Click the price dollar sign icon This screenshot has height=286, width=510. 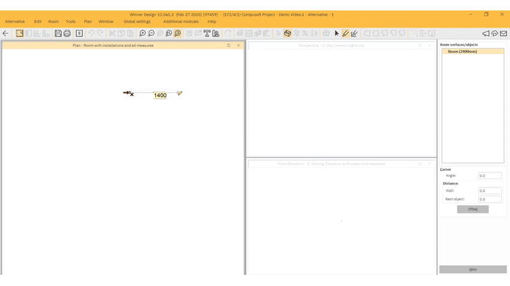(x=79, y=33)
